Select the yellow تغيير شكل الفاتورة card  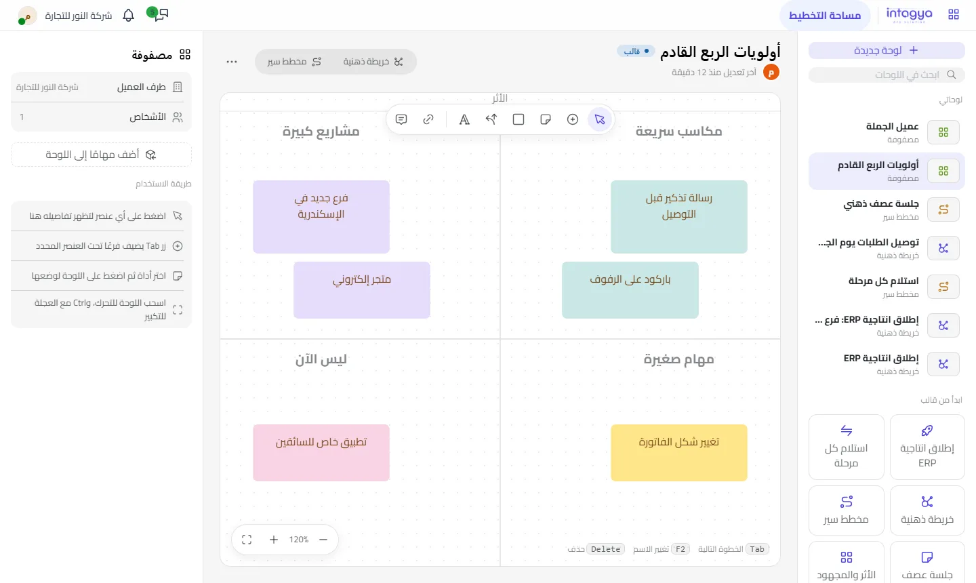pos(679,453)
